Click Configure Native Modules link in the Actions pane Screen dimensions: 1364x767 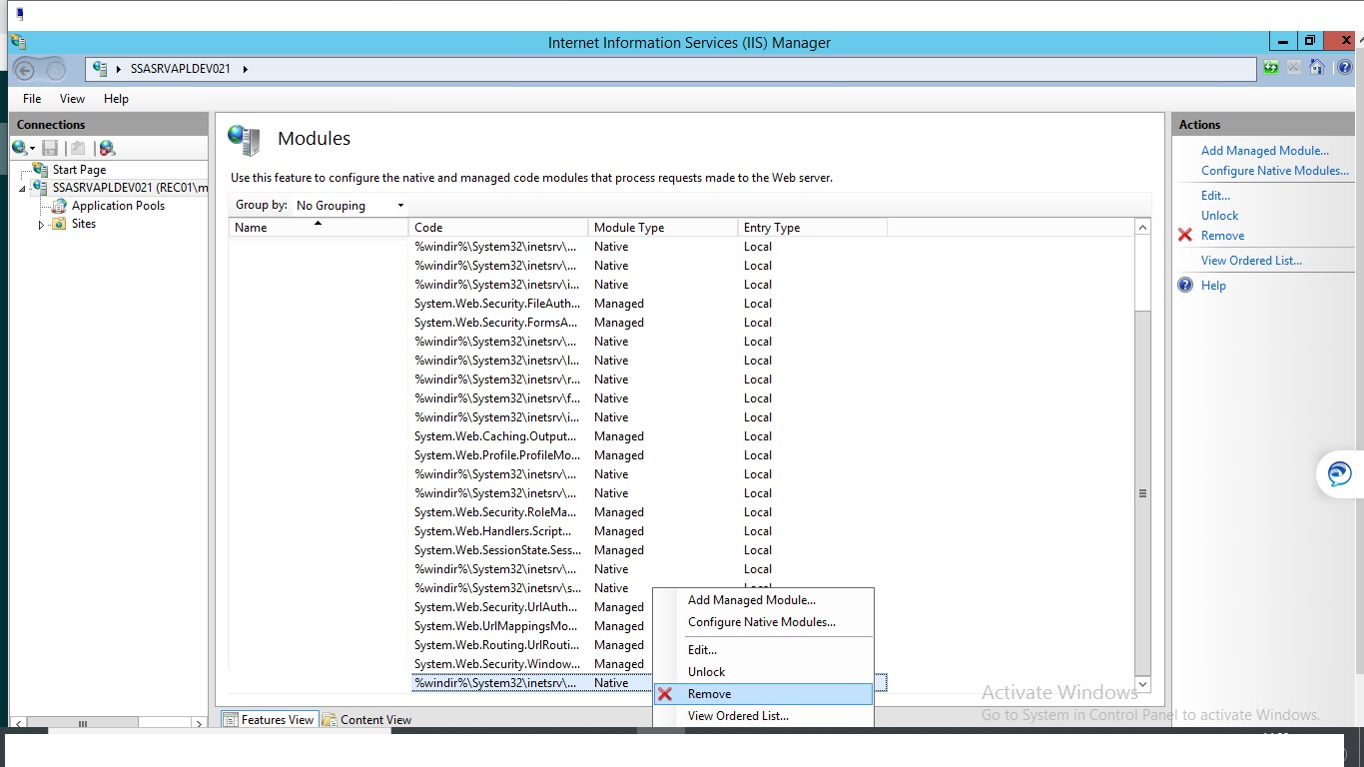pyautogui.click(x=1275, y=171)
